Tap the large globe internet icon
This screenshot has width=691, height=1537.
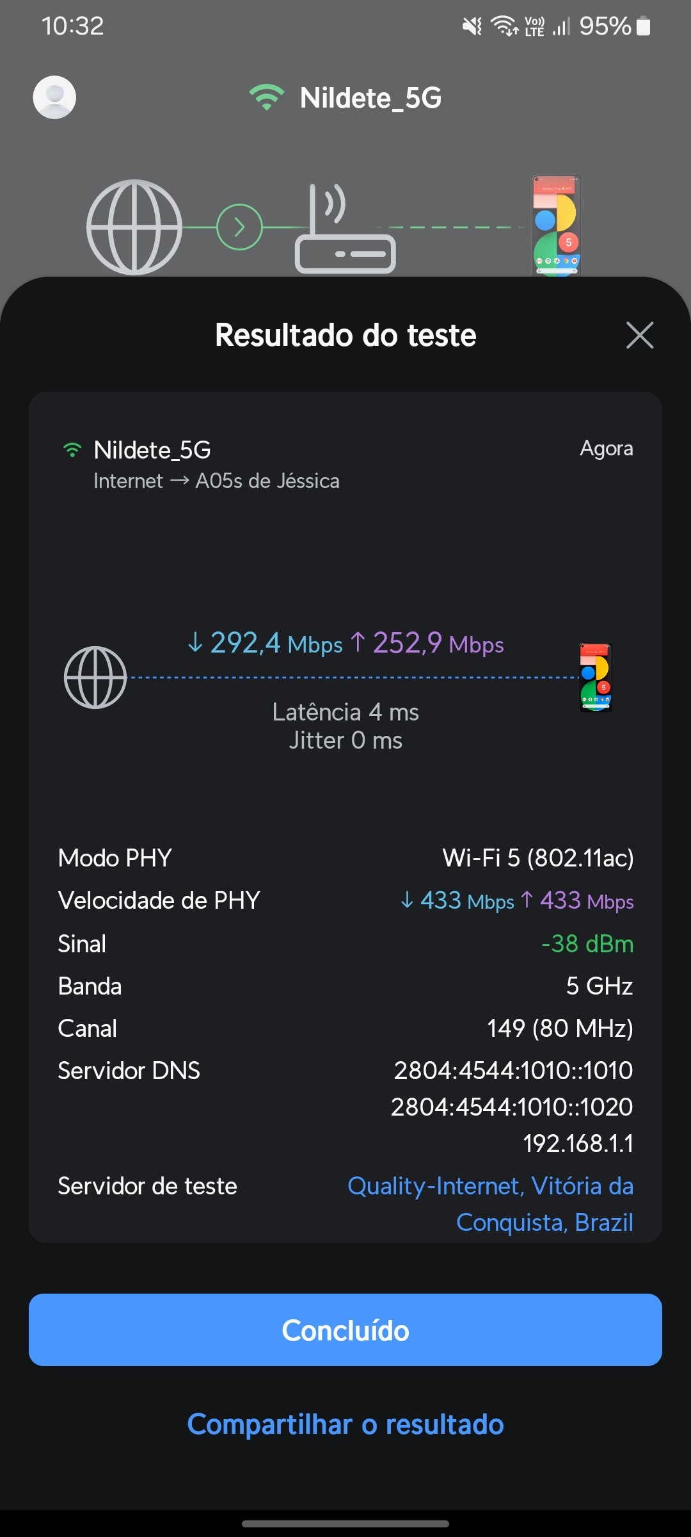(134, 227)
